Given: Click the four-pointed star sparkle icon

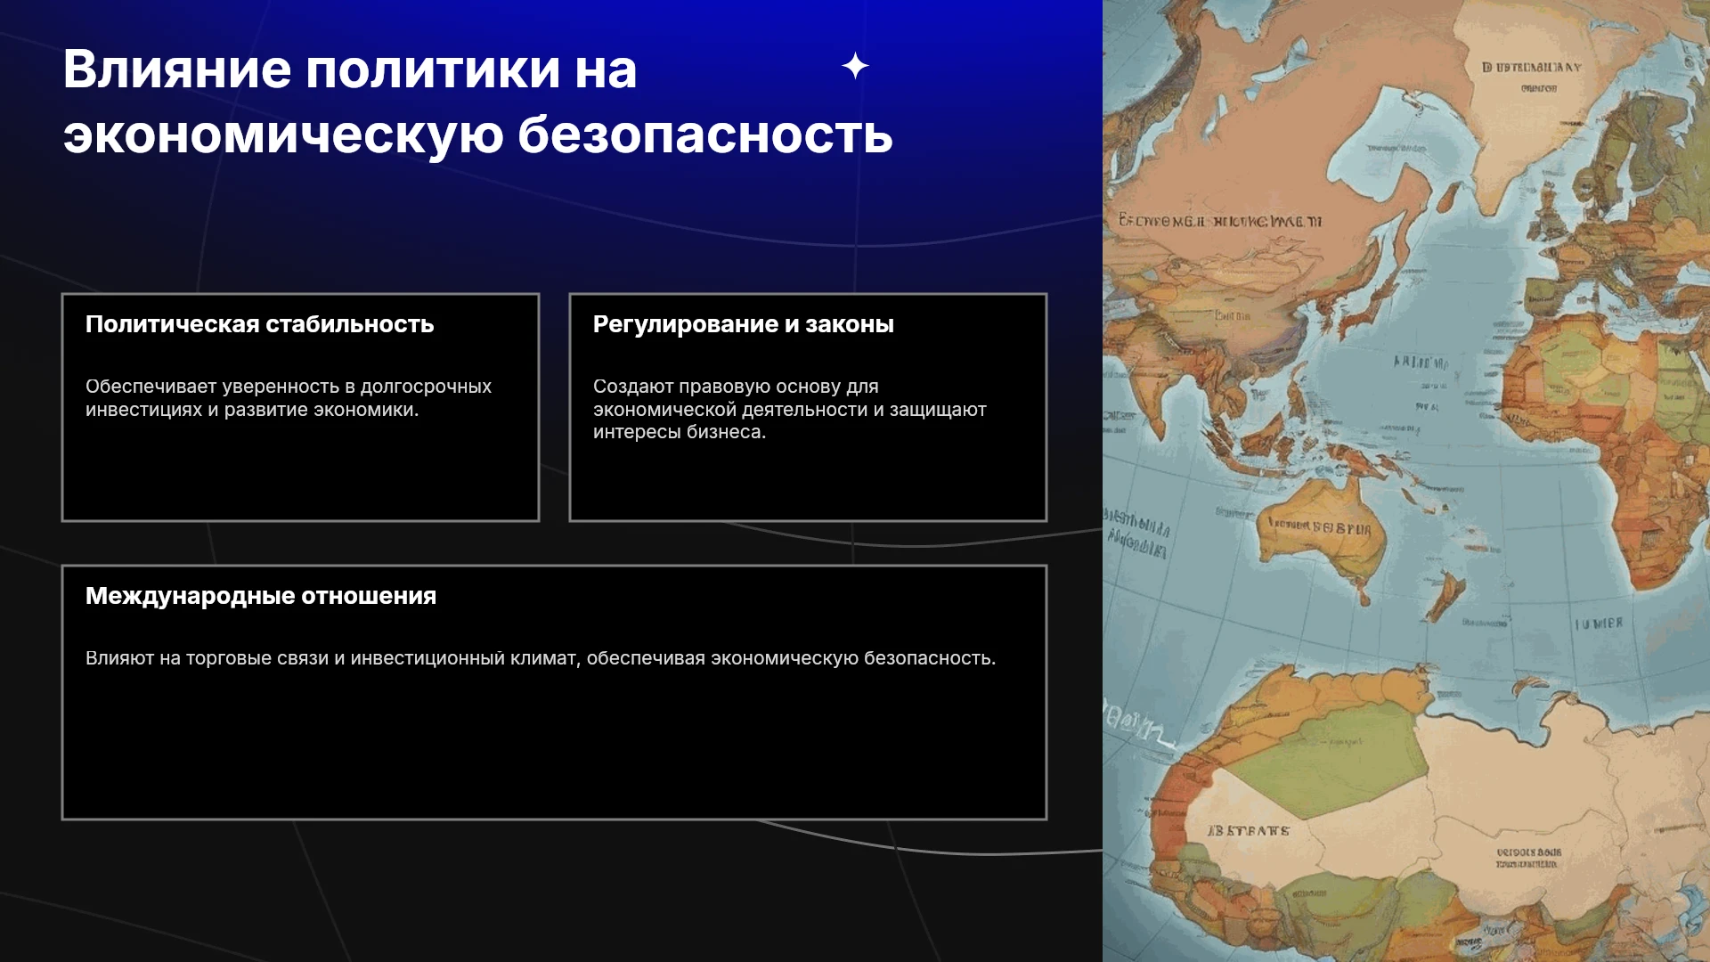Looking at the screenshot, I should point(855,66).
